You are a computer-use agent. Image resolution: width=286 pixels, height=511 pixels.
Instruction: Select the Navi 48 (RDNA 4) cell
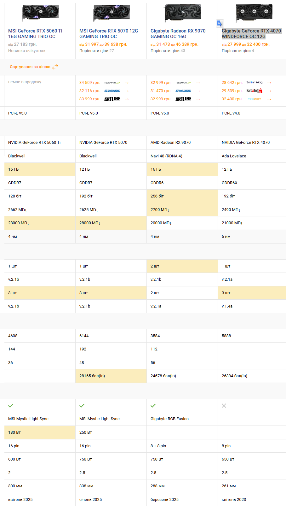(x=182, y=156)
